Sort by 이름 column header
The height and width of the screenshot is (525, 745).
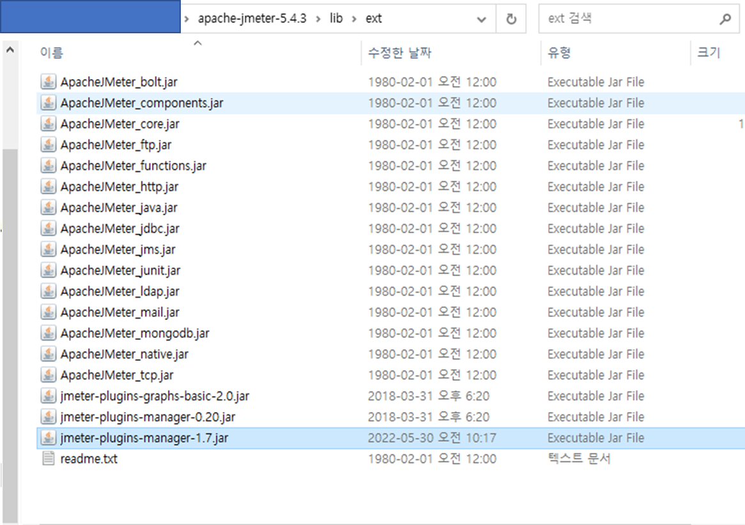199,52
